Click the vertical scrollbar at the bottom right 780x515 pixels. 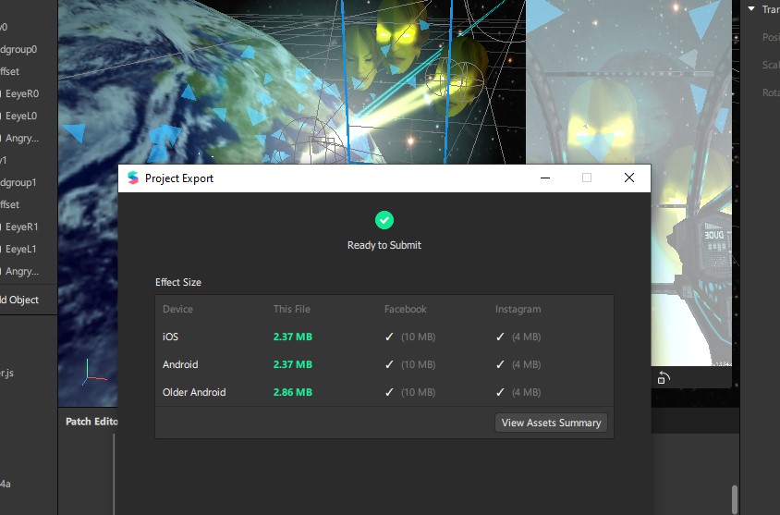tap(734, 499)
